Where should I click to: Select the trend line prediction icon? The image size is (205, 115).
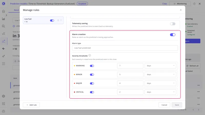click(x=4, y=41)
